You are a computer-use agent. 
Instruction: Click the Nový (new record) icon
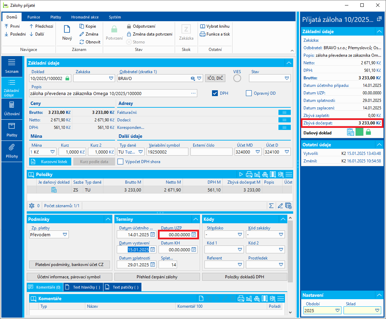67,30
